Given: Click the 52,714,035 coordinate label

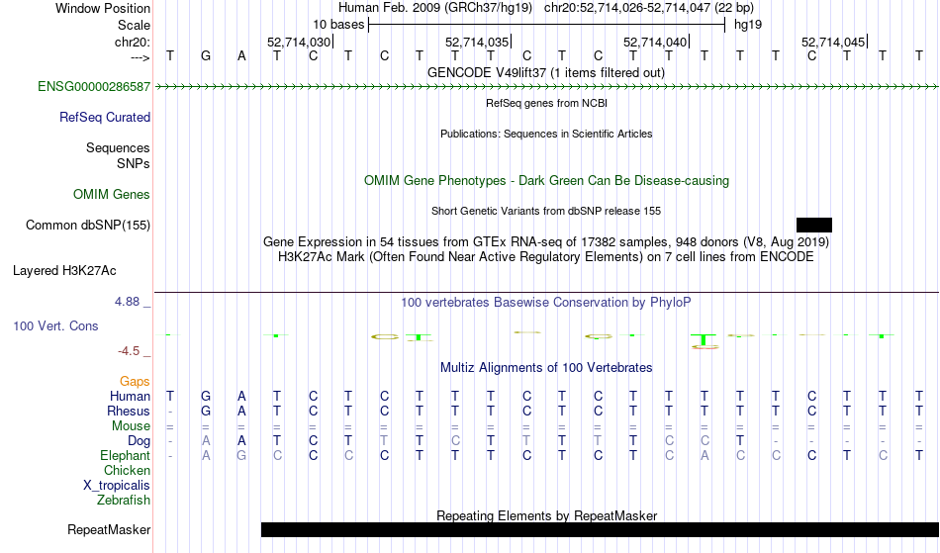Looking at the screenshot, I should [x=477, y=42].
